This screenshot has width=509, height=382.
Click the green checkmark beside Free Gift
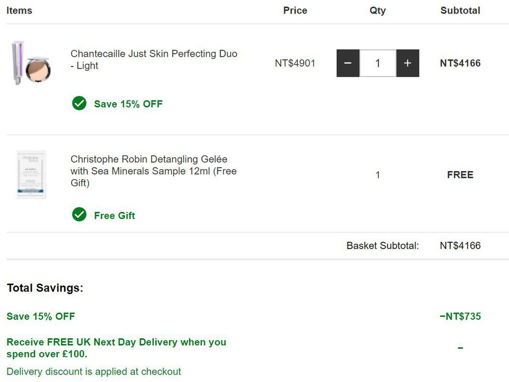79,214
